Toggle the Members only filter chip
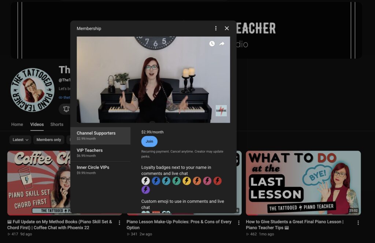Image resolution: width=375 pixels, height=243 pixels. pos(49,140)
